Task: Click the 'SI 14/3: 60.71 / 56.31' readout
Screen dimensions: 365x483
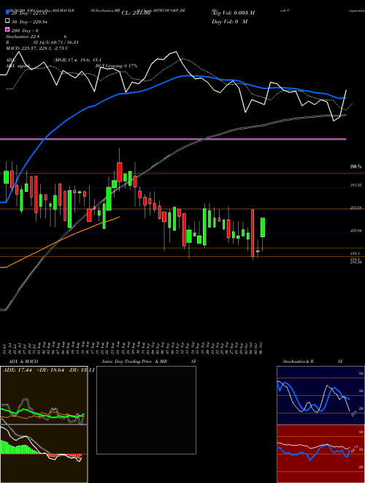Action: 56,42
